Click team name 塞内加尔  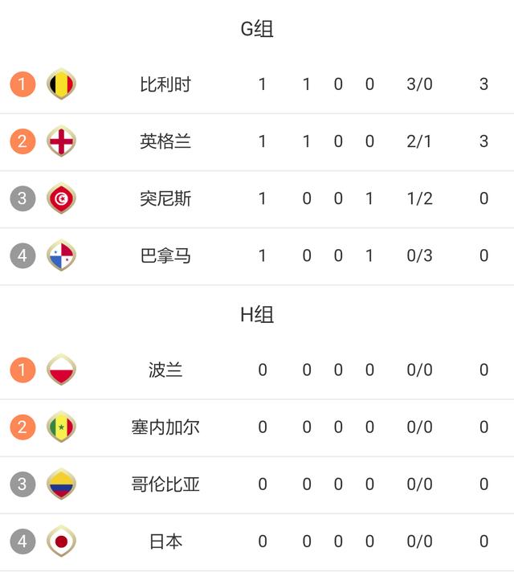point(165,427)
